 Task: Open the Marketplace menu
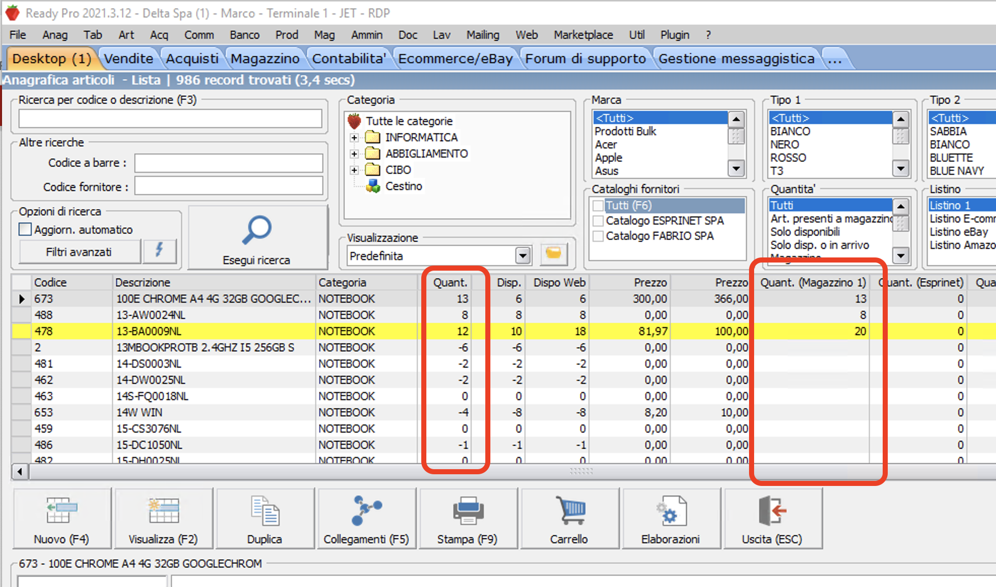pos(583,35)
